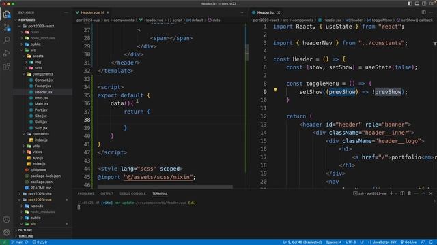Select the TERMINAL panel tab
Viewport: 437px width, 245px height.
[160, 193]
